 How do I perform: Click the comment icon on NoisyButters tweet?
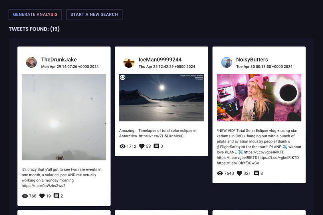pyautogui.click(x=256, y=173)
